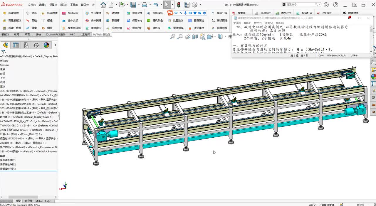Click the 保存PDF button
Image resolution: width=376 pixels, height=206 pixels.
[134, 28]
